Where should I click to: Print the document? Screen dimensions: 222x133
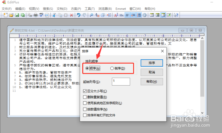click(36, 15)
